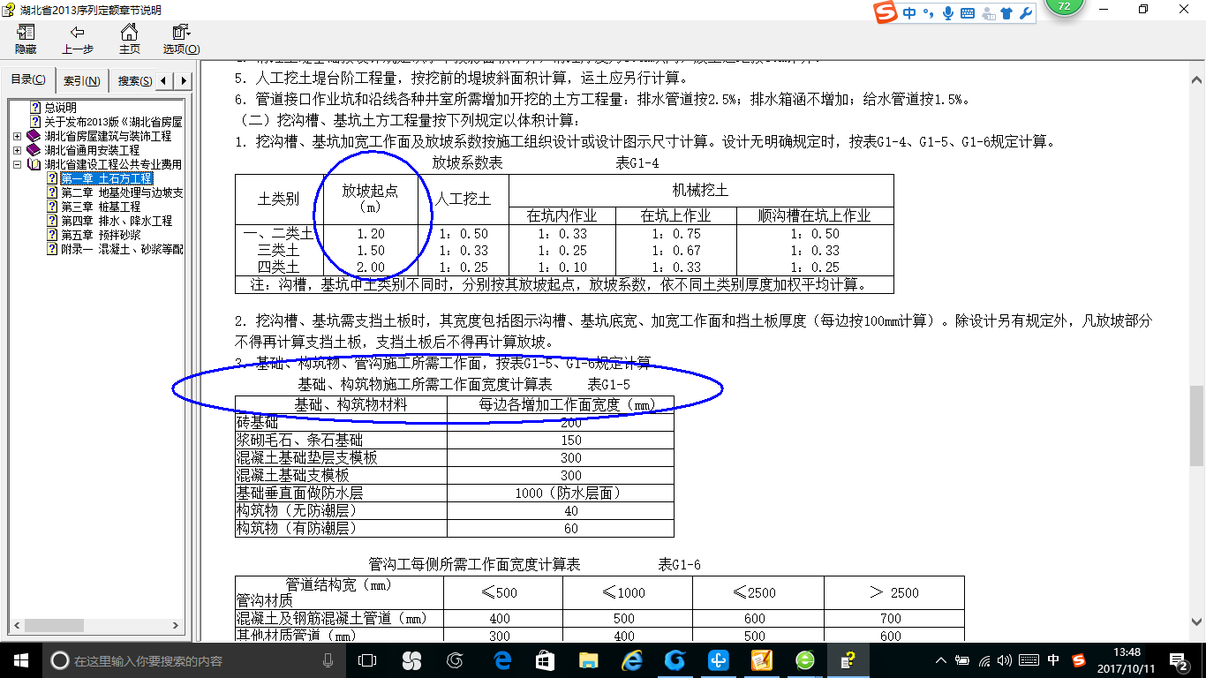Click the Cortana microphone icon
1206x678 pixels.
pyautogui.click(x=328, y=660)
